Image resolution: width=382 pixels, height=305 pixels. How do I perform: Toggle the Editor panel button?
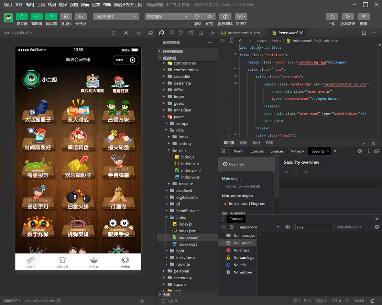point(36,16)
